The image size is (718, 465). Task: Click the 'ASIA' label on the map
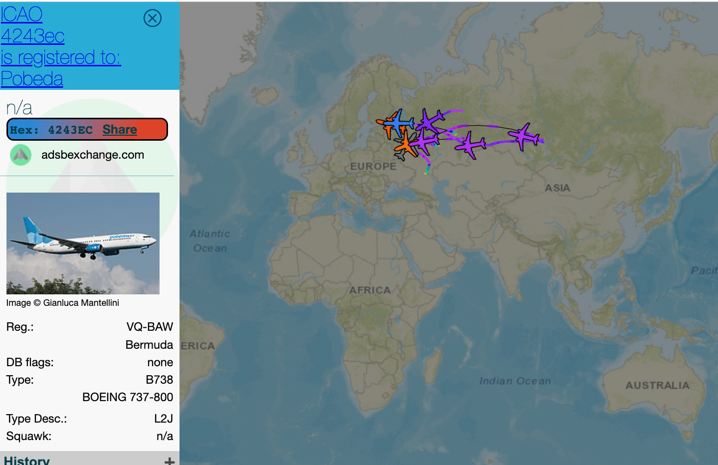pyautogui.click(x=557, y=188)
